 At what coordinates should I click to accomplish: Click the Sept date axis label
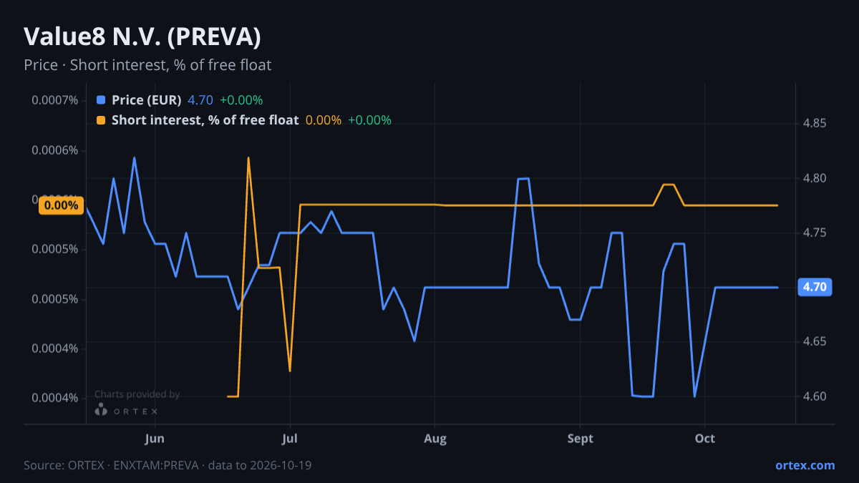coord(581,439)
